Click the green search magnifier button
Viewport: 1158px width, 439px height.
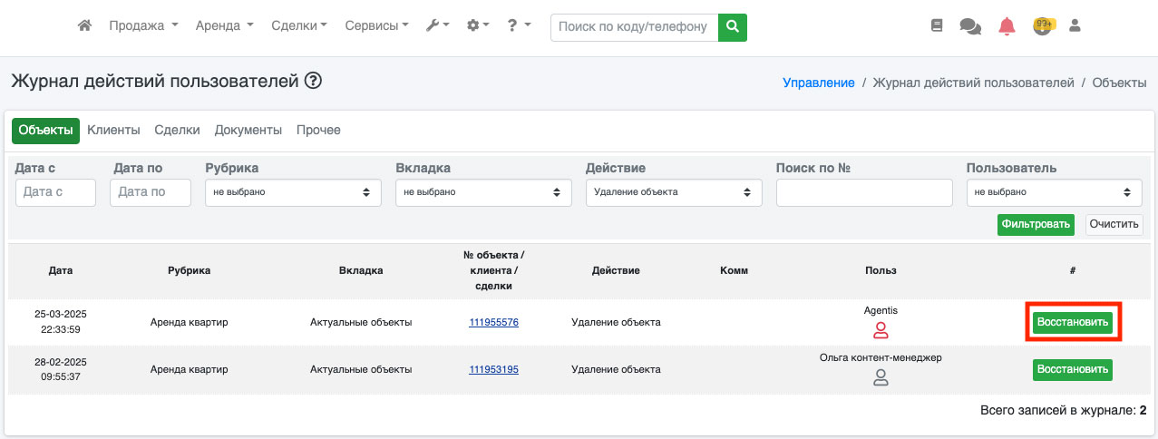pyautogui.click(x=733, y=27)
